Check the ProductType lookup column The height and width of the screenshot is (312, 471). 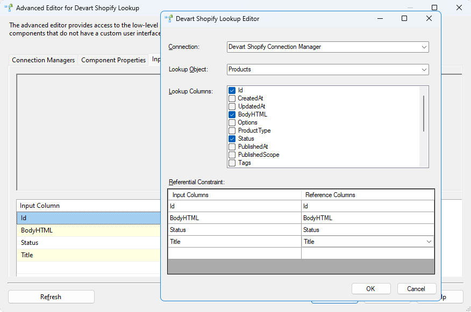tap(232, 130)
